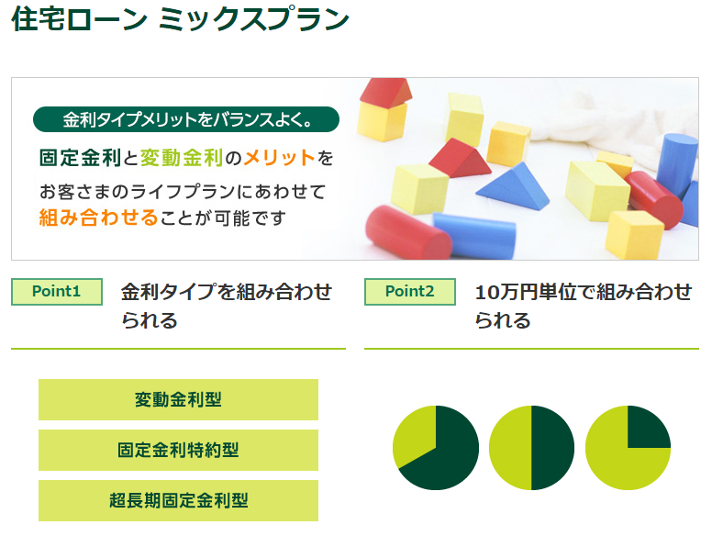Click the お客さまのライフプランにあわせて text line
Screen dimensions: 712x536
[183, 191]
